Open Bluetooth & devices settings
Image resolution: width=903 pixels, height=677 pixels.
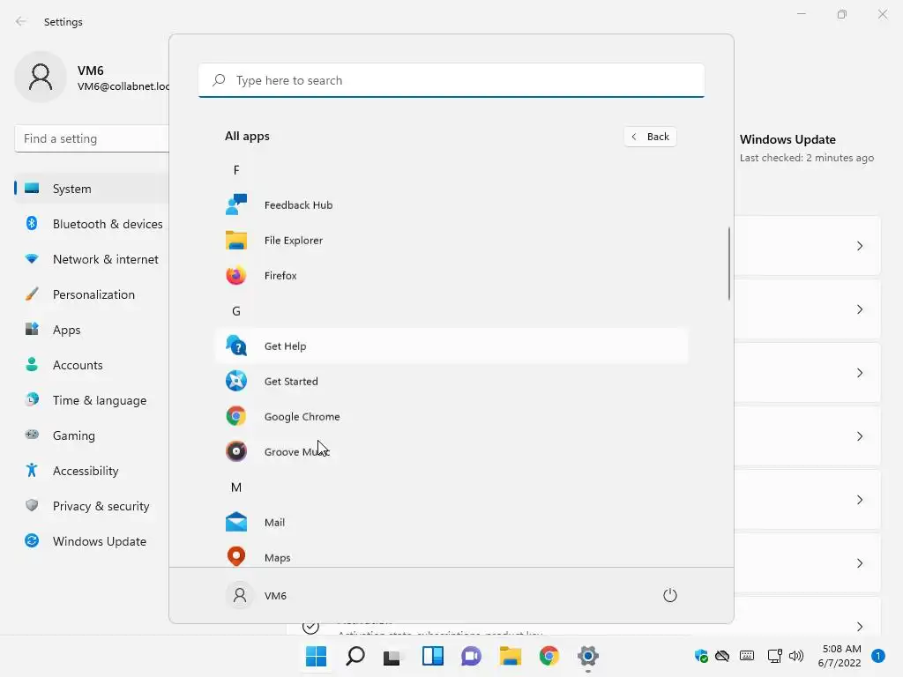92,224
